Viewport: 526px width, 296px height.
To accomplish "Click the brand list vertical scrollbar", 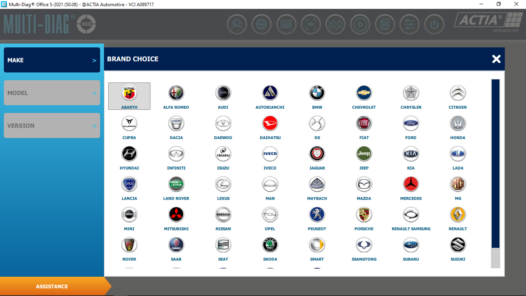I will (x=496, y=173).
